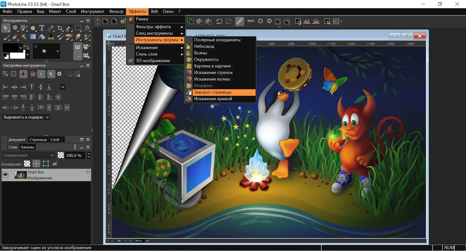
Task: Select the Gradient fill tool
Action: point(33,36)
